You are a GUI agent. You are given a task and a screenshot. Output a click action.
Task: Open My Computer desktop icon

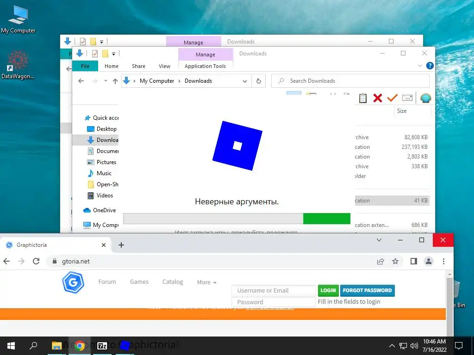tap(18, 19)
